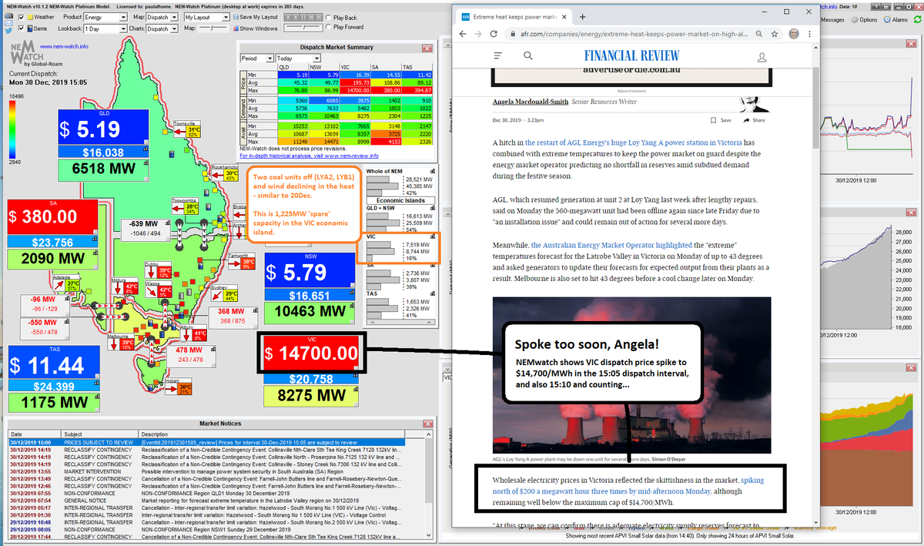924x546 pixels.
Task: Click the Save My Layout button
Action: click(x=255, y=16)
